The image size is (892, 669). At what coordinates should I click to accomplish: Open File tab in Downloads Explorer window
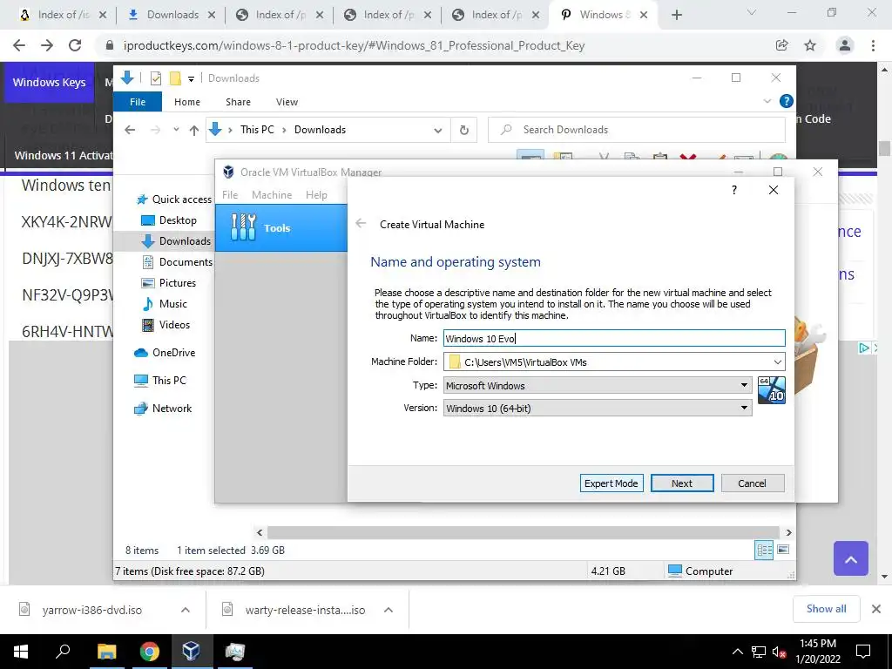tap(137, 102)
